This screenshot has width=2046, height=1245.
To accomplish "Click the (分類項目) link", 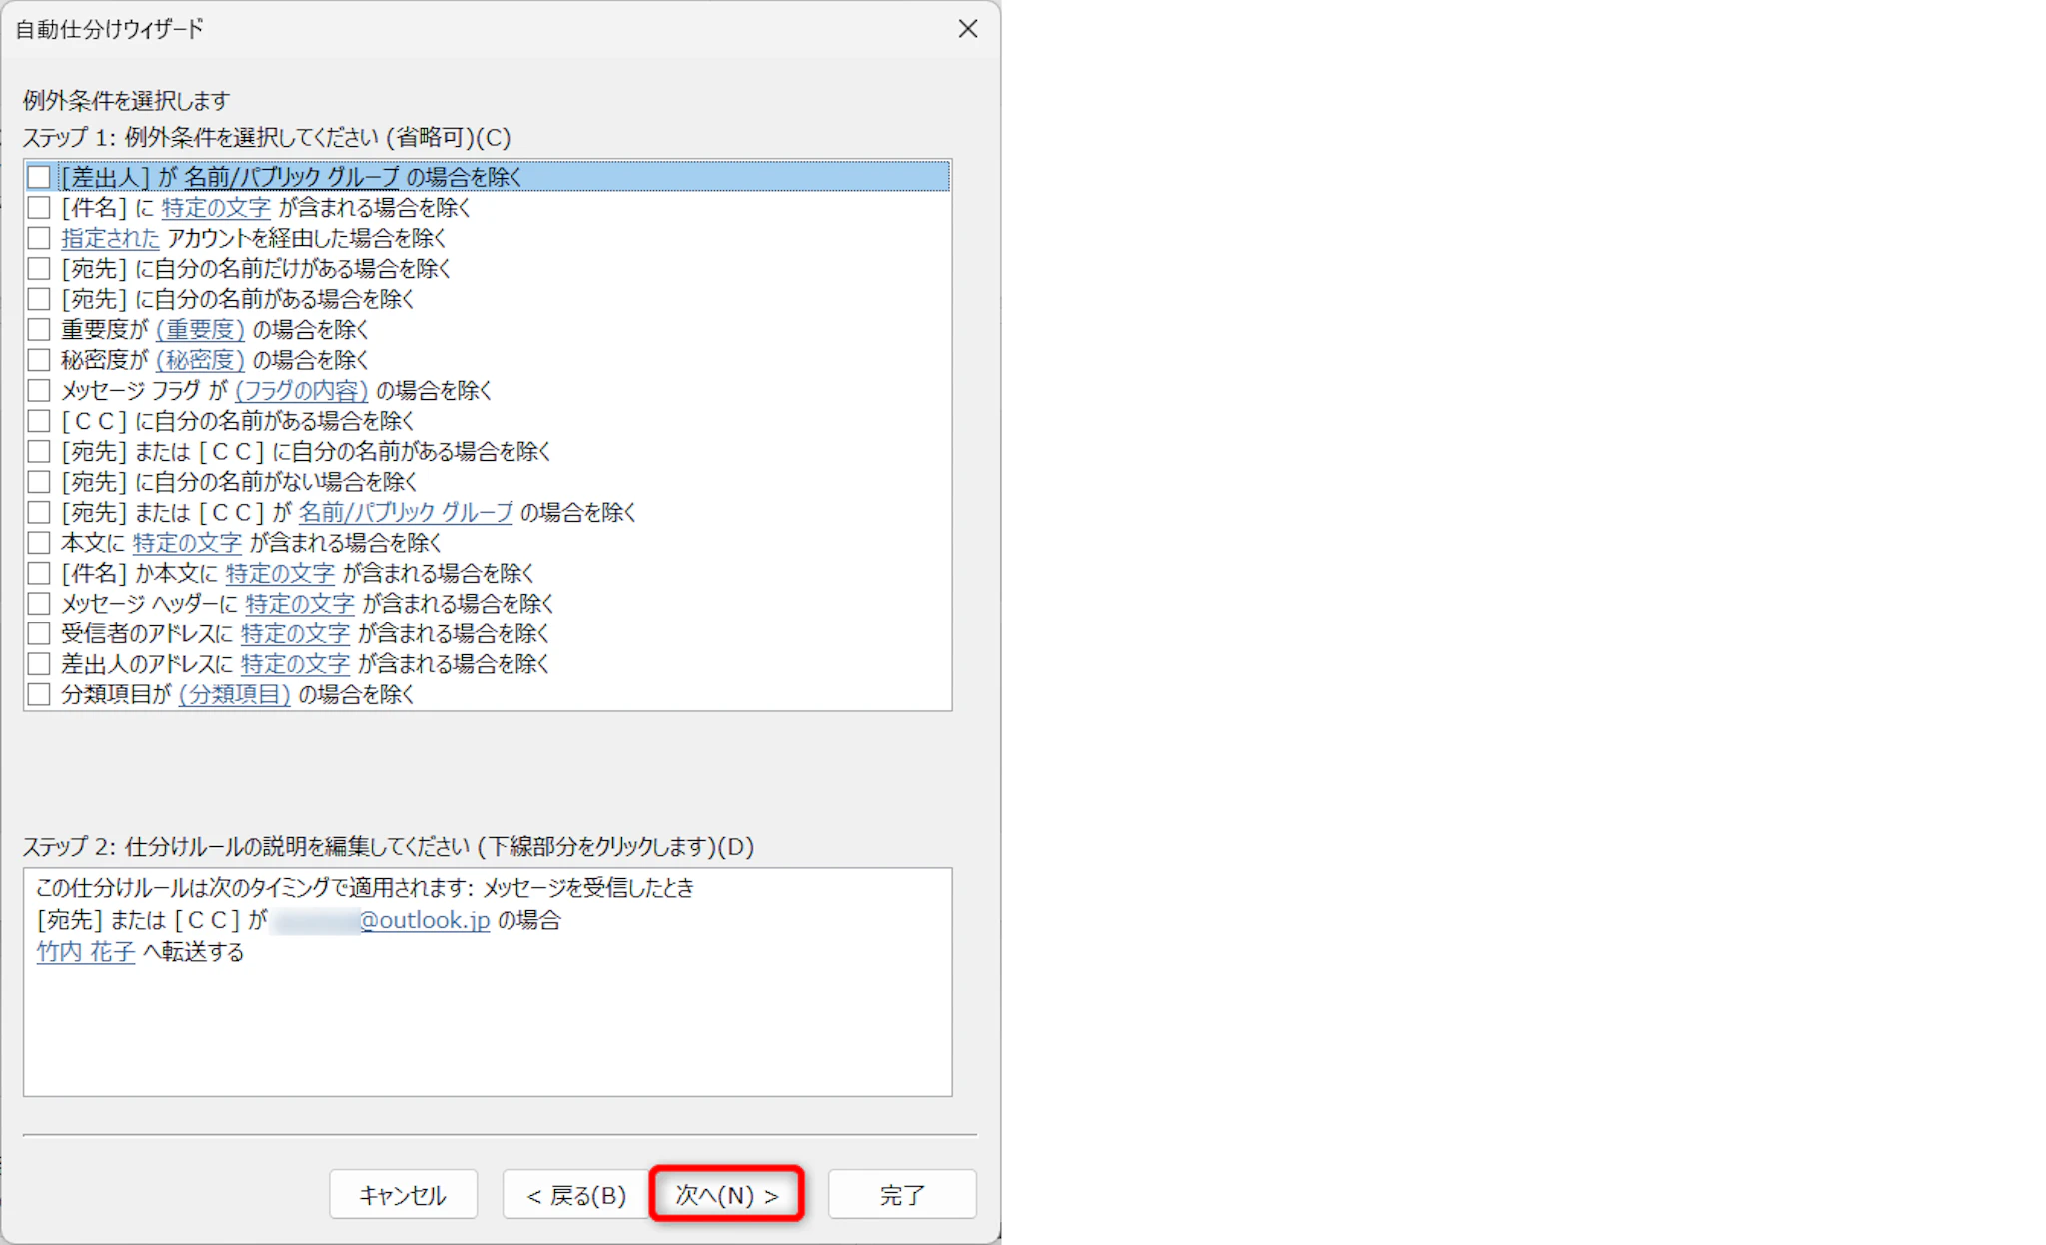I will [234, 694].
